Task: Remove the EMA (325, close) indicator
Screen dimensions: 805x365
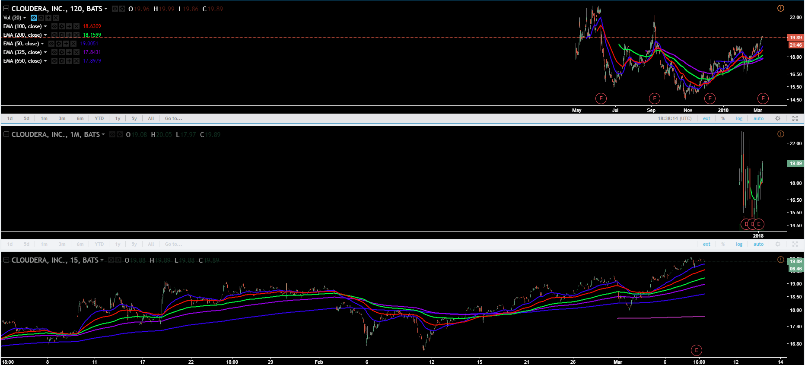Action: pyautogui.click(x=76, y=52)
